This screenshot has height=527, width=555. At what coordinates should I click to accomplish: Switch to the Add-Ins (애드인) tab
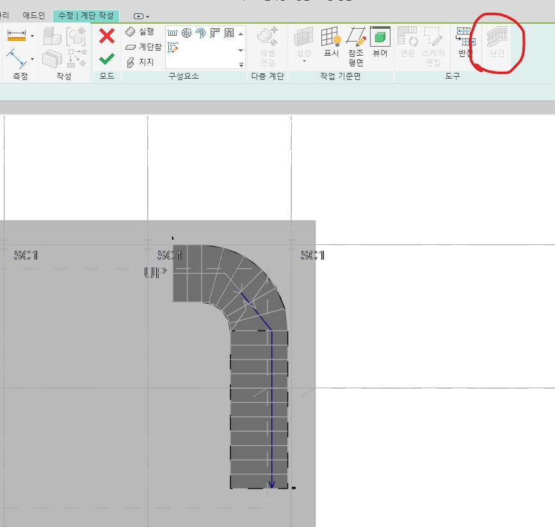[x=34, y=15]
